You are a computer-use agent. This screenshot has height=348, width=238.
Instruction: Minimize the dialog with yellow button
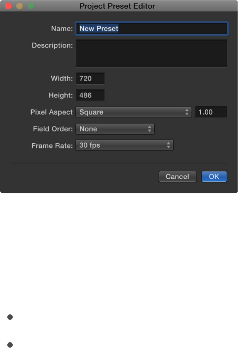[x=19, y=6]
